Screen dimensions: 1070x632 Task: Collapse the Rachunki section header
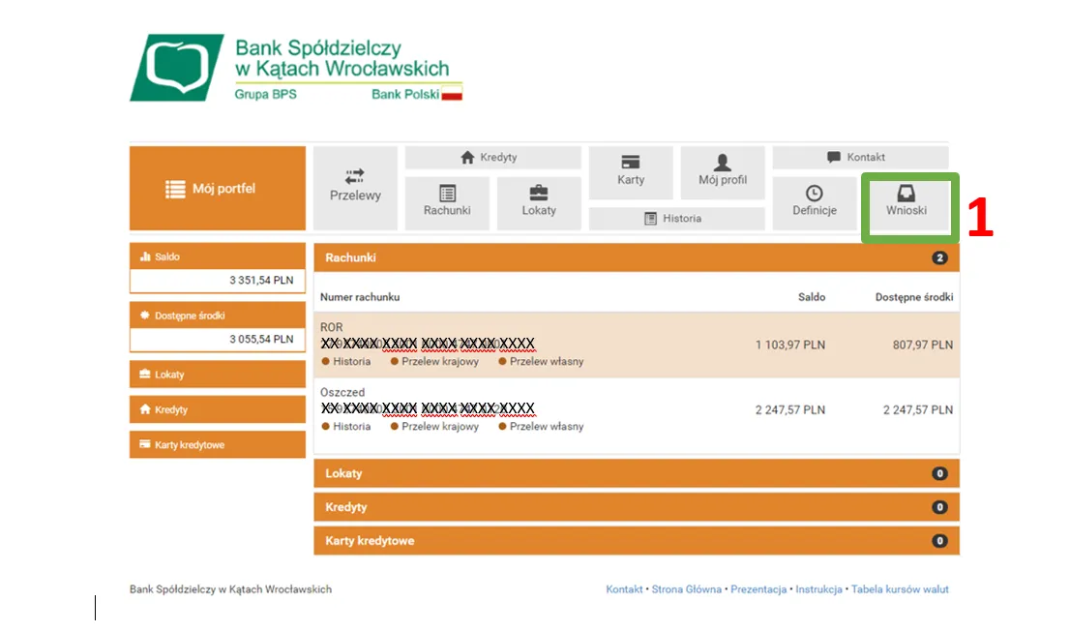[636, 257]
